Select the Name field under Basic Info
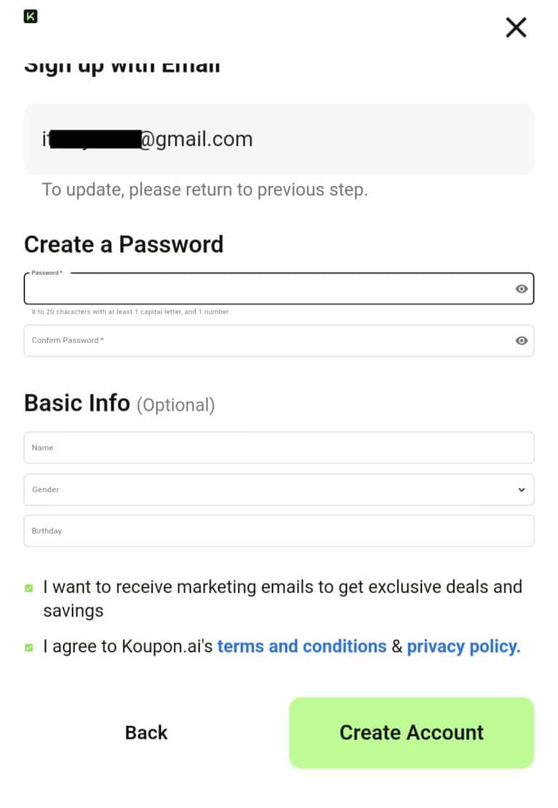The image size is (558, 808). 279,448
